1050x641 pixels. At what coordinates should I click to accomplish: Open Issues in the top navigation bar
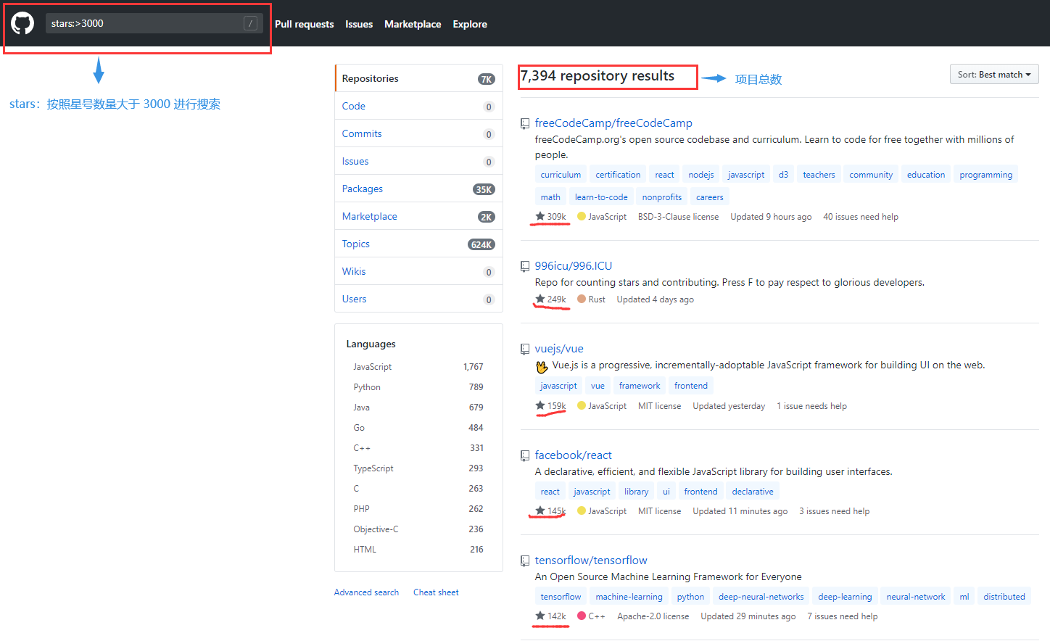[359, 24]
